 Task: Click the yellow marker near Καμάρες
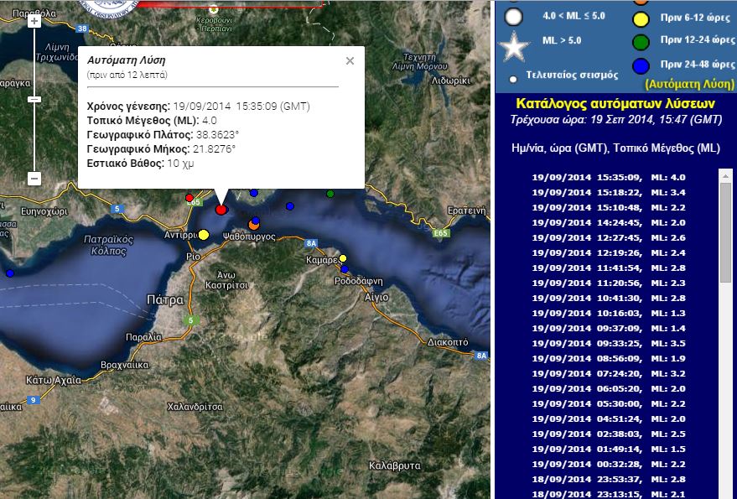coord(343,258)
